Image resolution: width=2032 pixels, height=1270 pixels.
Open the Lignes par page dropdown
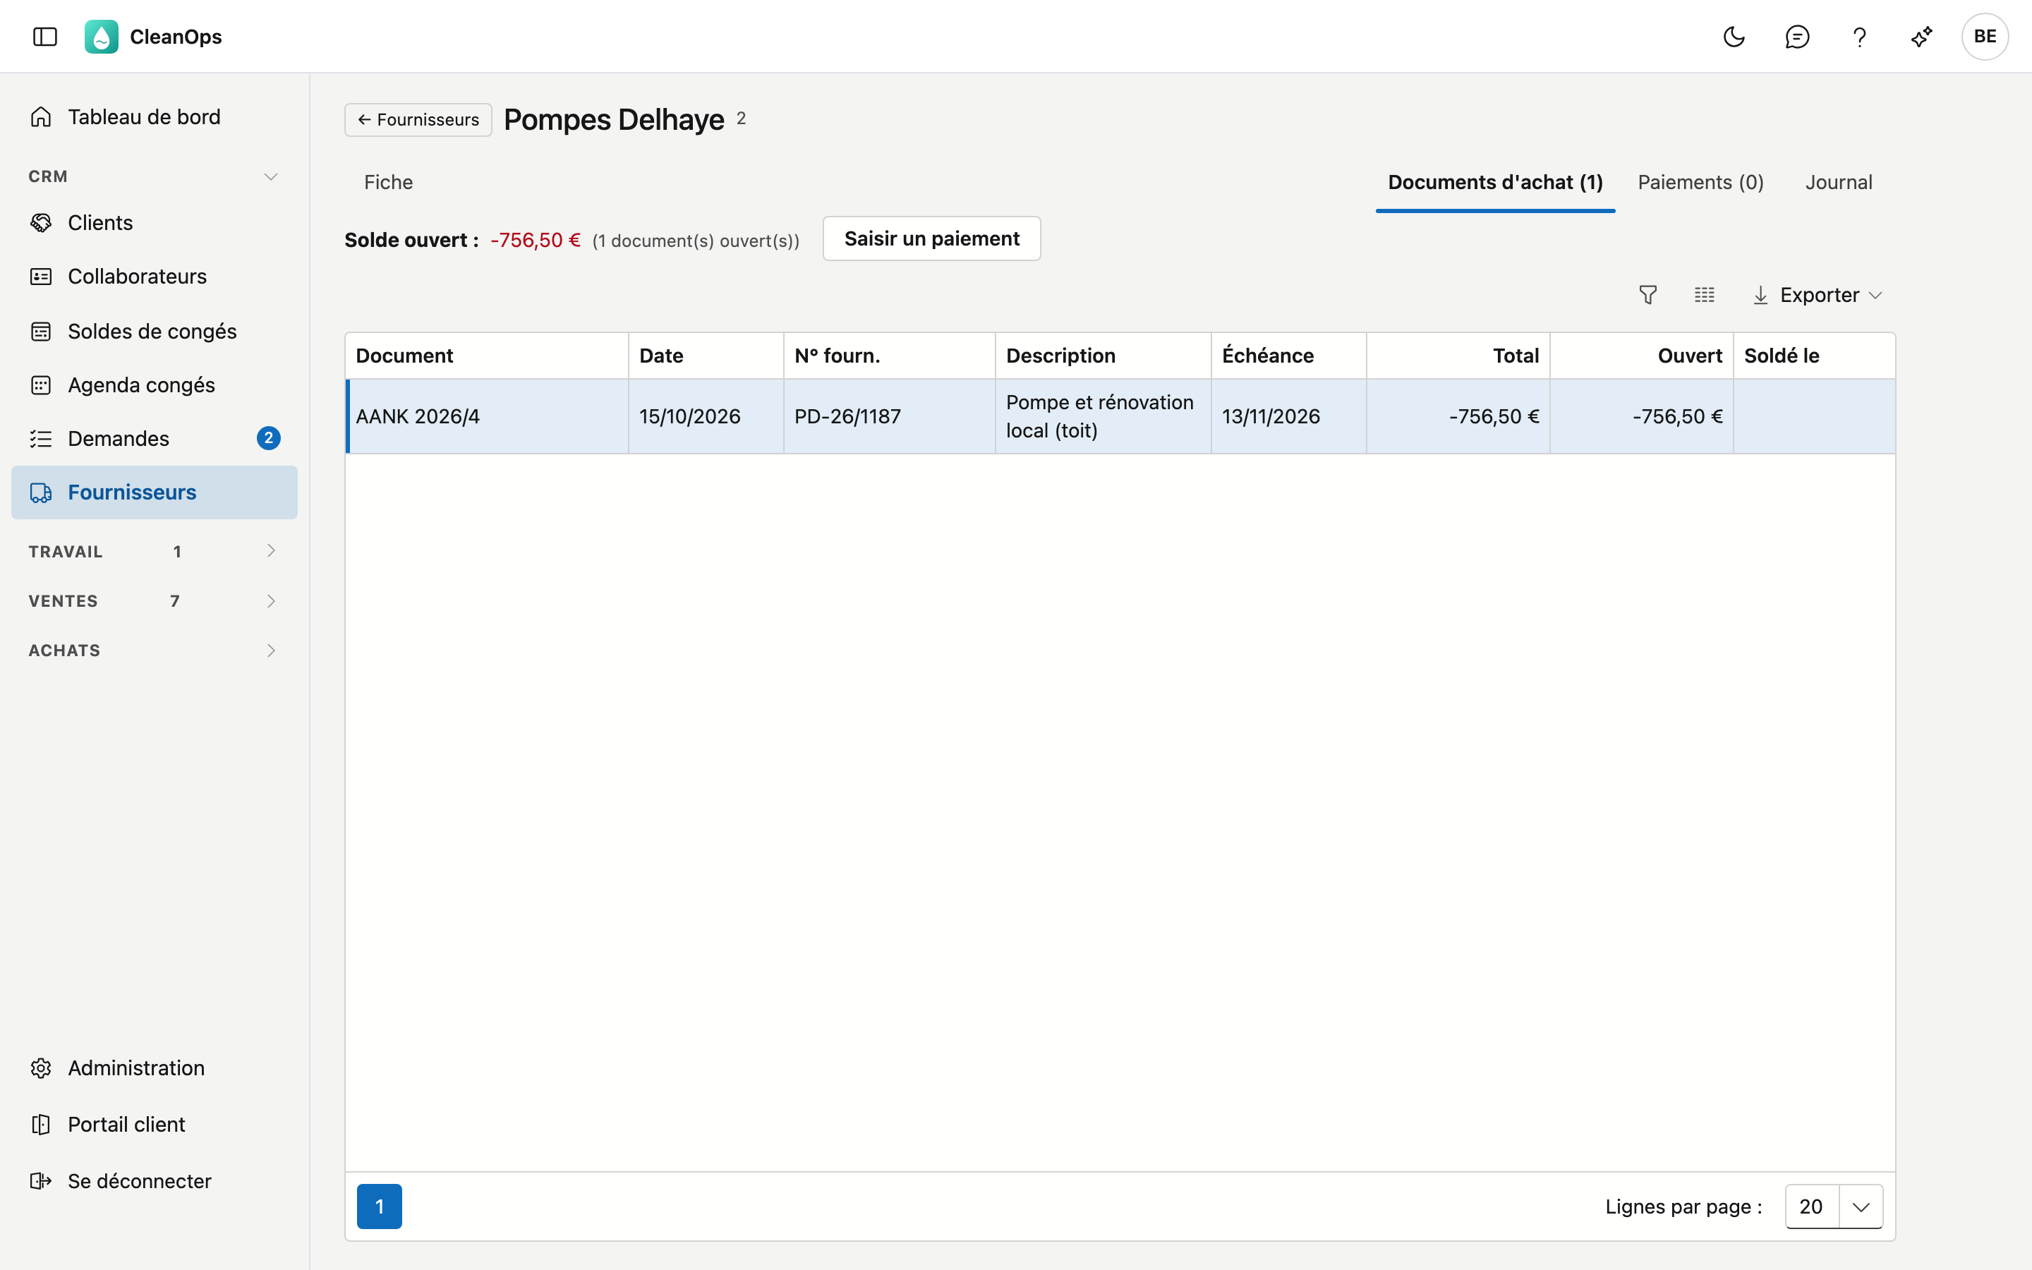pos(1834,1206)
